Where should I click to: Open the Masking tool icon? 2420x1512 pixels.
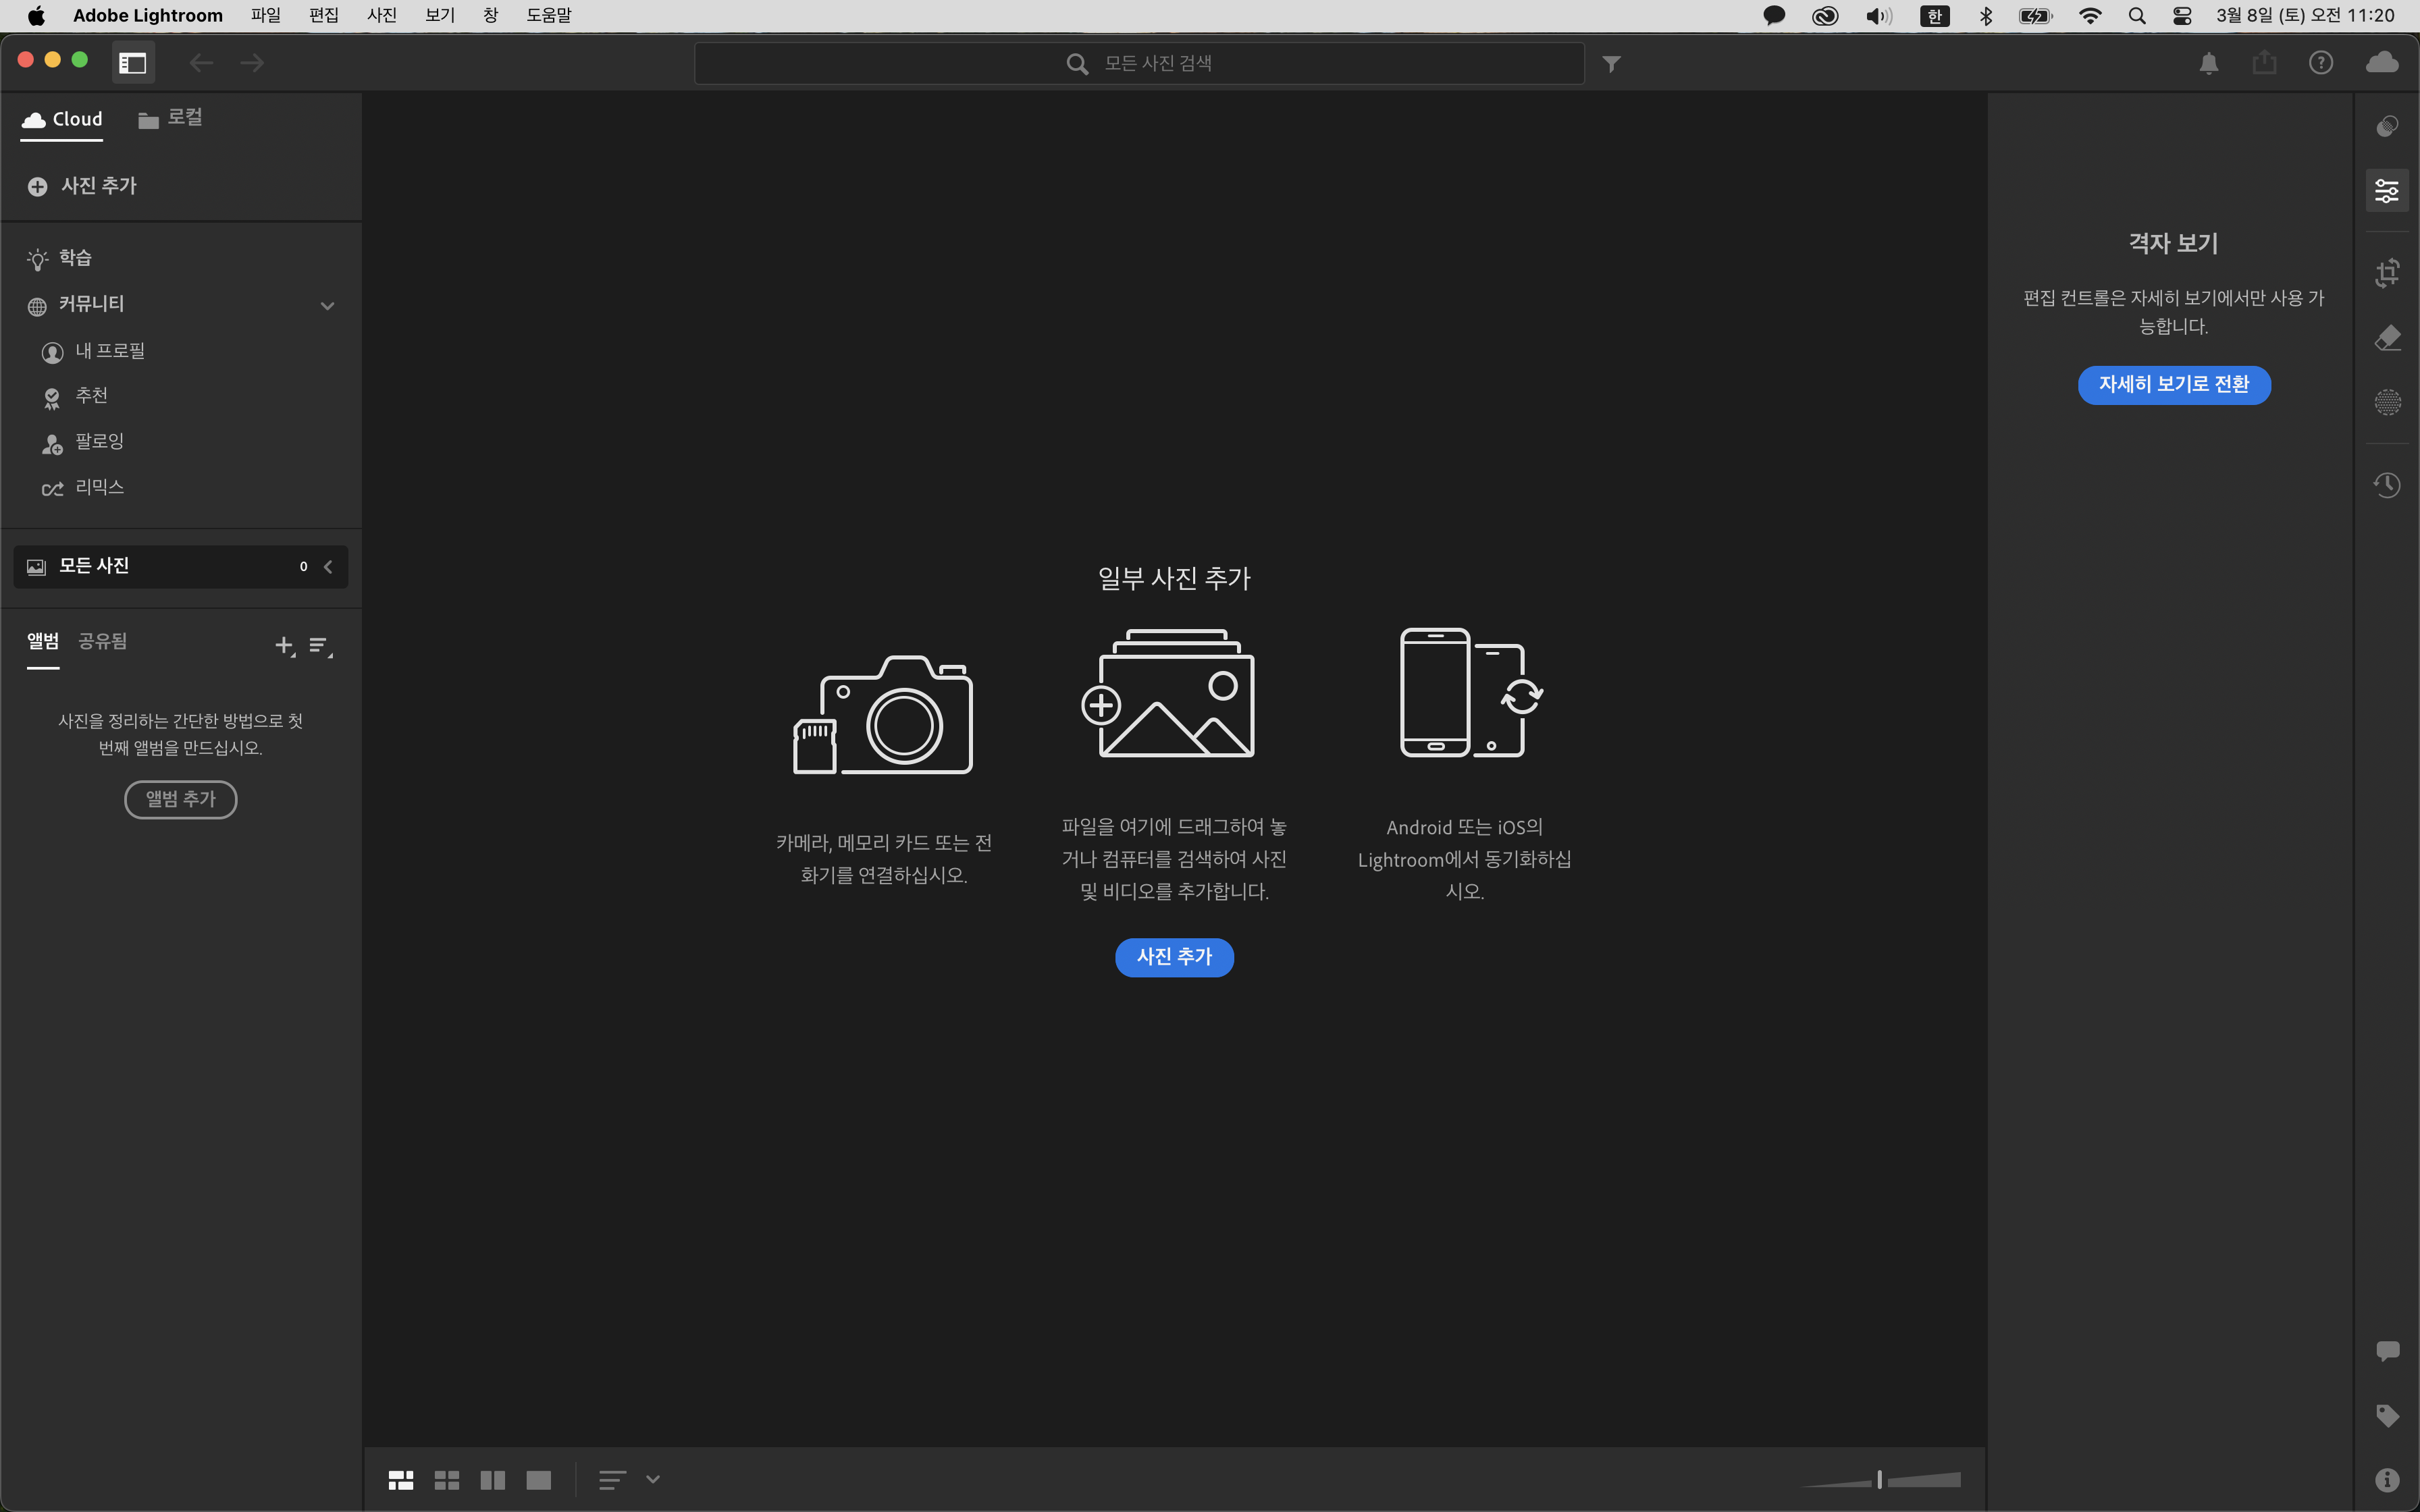(x=2387, y=402)
